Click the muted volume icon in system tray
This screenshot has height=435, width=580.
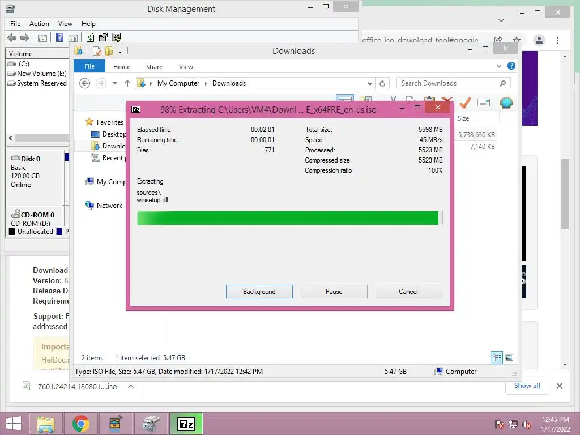(x=526, y=424)
